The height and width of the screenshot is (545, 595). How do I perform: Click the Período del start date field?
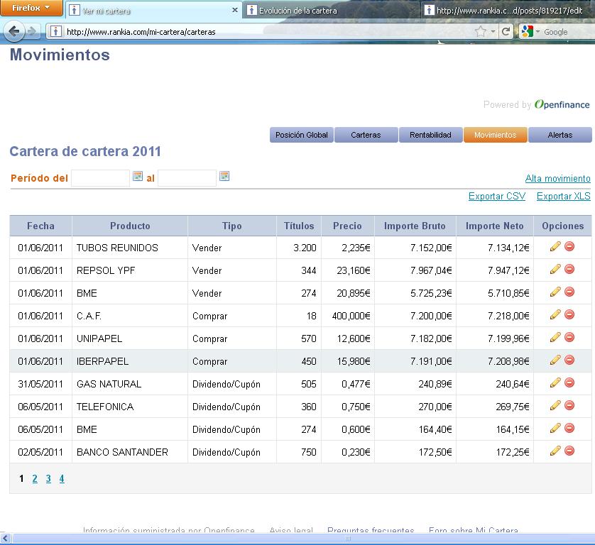[x=101, y=178]
